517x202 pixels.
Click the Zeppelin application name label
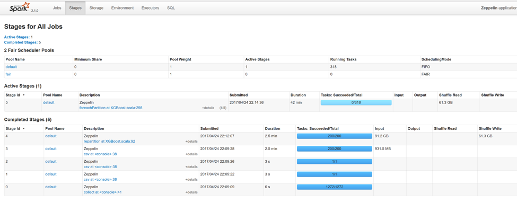499,8
